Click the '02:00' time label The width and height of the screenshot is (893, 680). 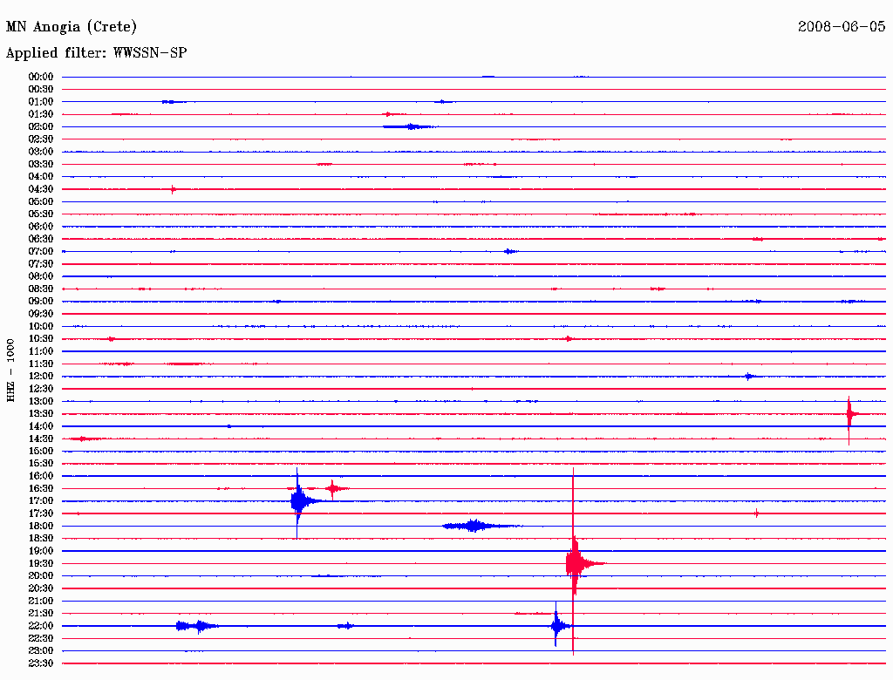(x=41, y=126)
